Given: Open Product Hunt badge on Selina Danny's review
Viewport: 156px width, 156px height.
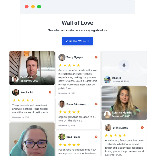Looking at the screenshot, I should (x=142, y=128).
